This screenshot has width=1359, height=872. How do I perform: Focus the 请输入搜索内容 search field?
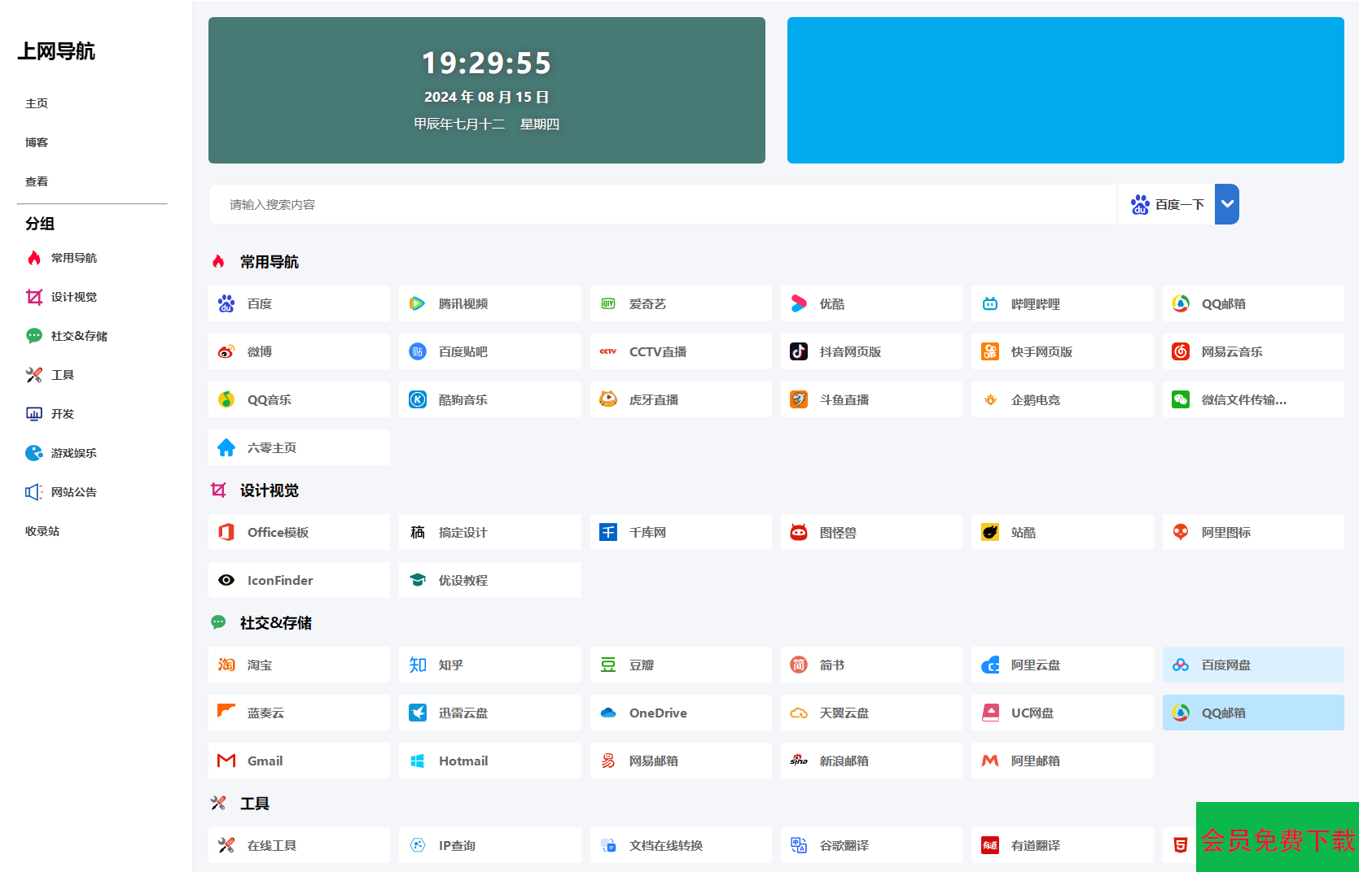661,204
